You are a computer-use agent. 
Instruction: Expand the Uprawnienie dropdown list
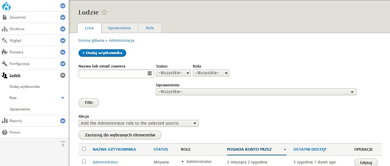[x=256, y=92]
